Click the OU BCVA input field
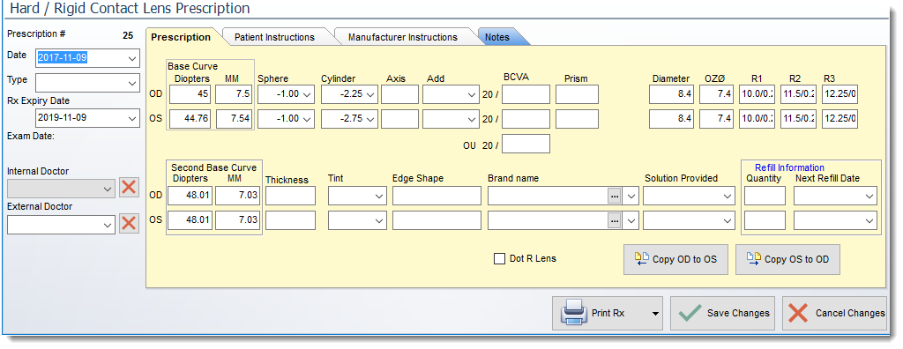 526,144
